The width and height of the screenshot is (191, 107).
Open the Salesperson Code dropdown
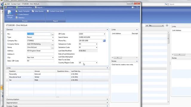[97, 44]
